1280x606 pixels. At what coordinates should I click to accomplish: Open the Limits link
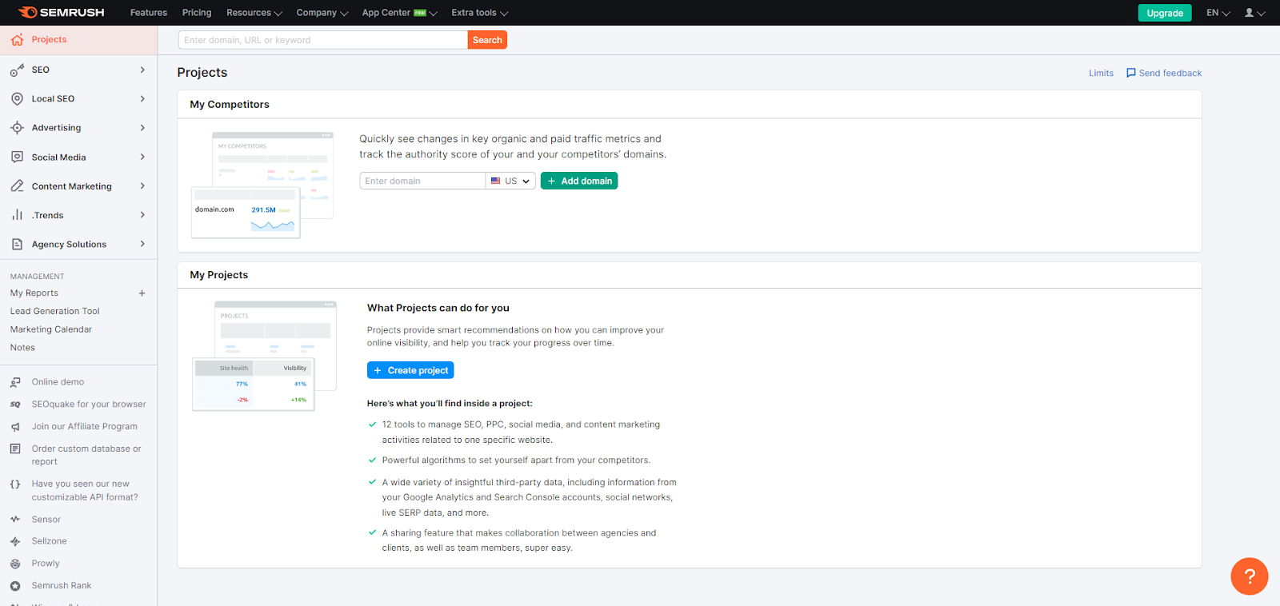point(1101,74)
